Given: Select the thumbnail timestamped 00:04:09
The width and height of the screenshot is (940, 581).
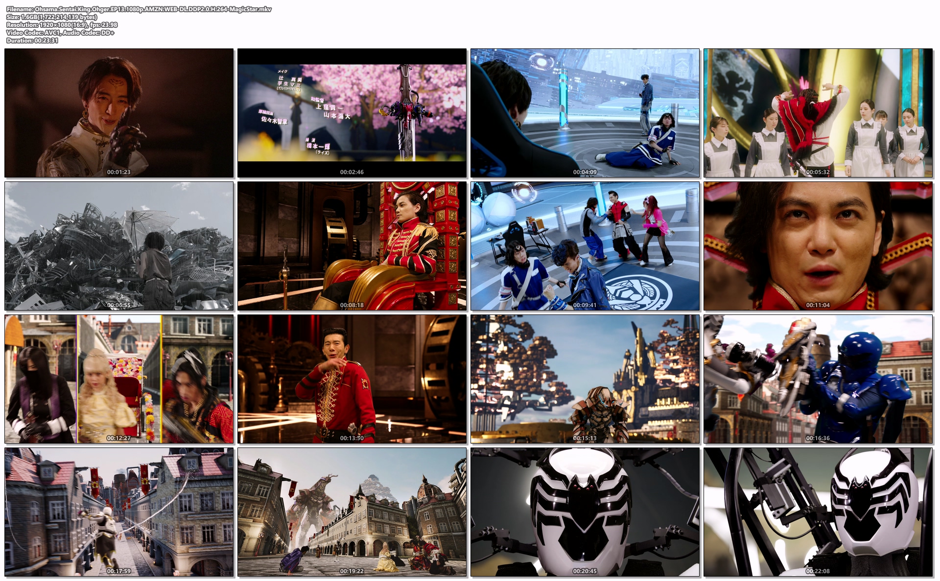Looking at the screenshot, I should point(585,112).
